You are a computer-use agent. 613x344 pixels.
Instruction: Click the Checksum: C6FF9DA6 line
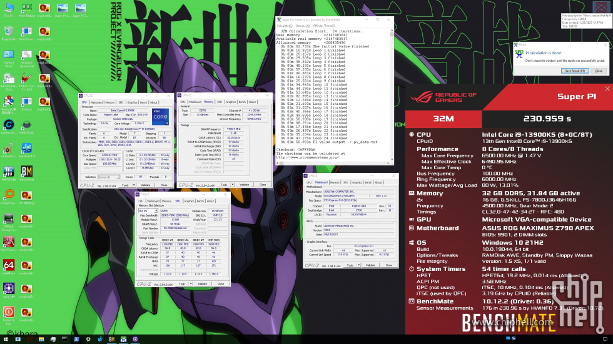tap(295, 150)
